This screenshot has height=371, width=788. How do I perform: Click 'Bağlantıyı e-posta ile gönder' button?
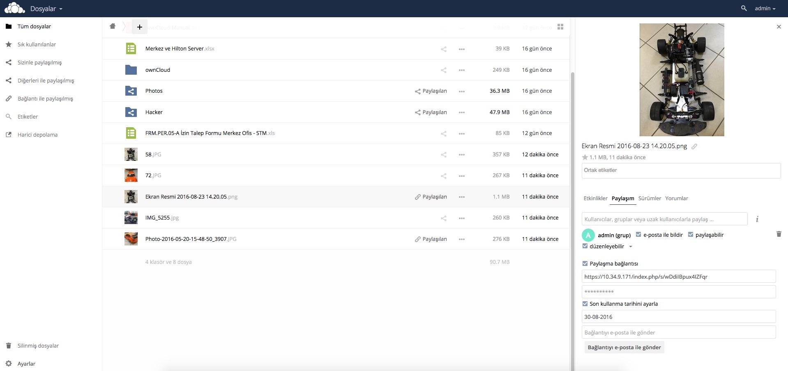(x=624, y=347)
